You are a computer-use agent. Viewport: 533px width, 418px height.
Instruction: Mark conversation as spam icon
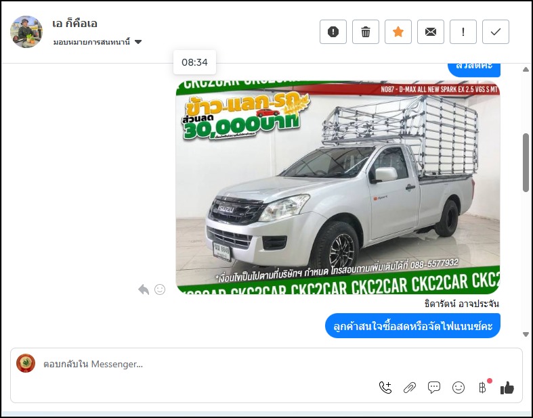333,32
